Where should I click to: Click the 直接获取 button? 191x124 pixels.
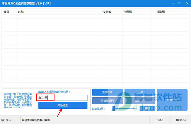[107, 92]
